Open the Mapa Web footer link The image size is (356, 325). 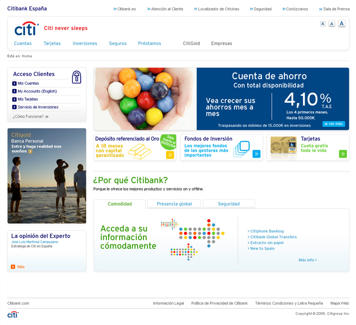pyautogui.click(x=340, y=303)
